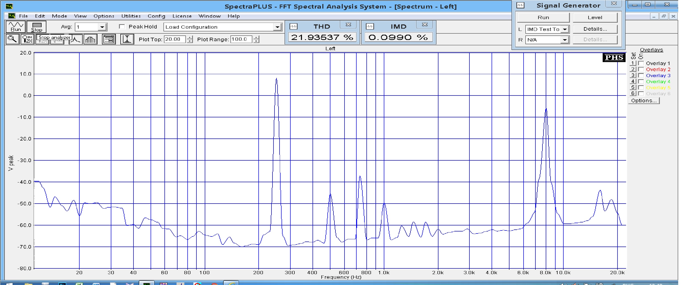Click the Plot Range input field
The height and width of the screenshot is (285, 685).
pos(241,39)
